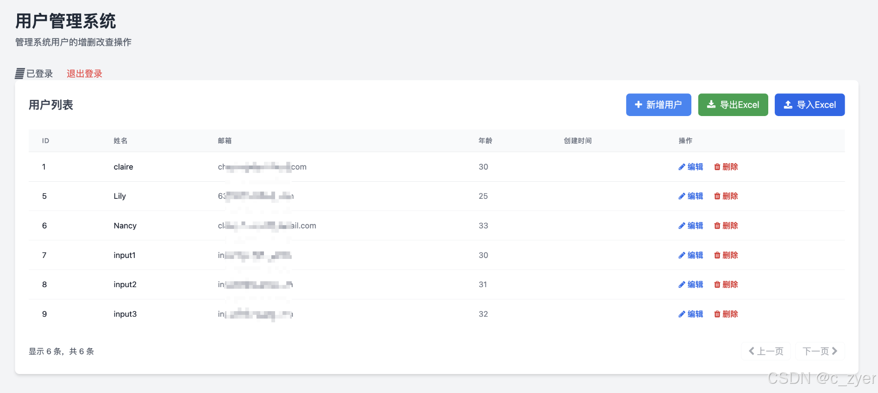Select the name cell claire
The width and height of the screenshot is (878, 393).
[123, 167]
